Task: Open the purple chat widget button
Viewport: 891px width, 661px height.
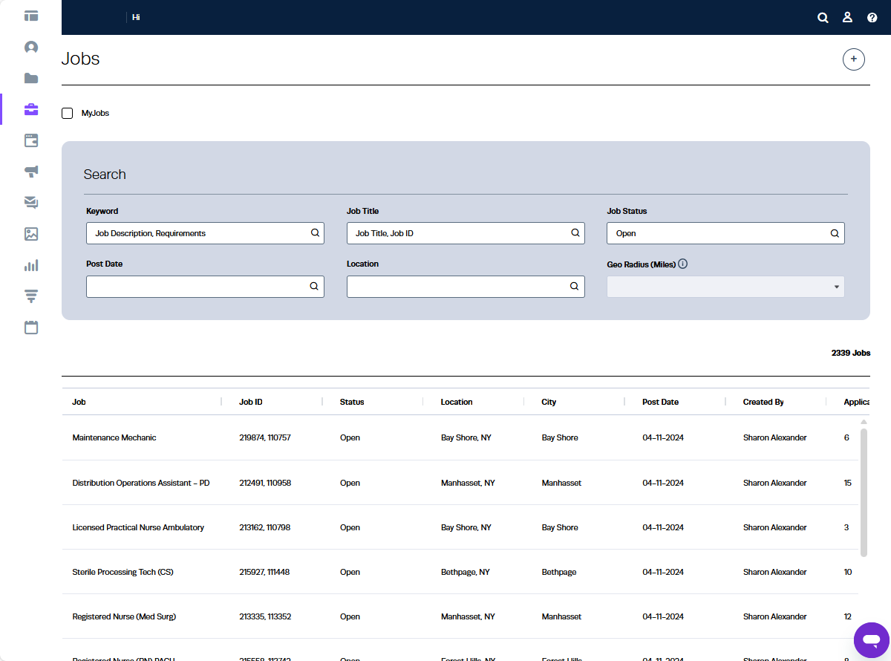Action: (871, 639)
